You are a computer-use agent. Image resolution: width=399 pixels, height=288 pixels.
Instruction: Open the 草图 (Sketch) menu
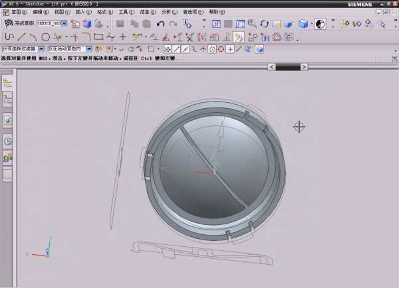pos(19,12)
